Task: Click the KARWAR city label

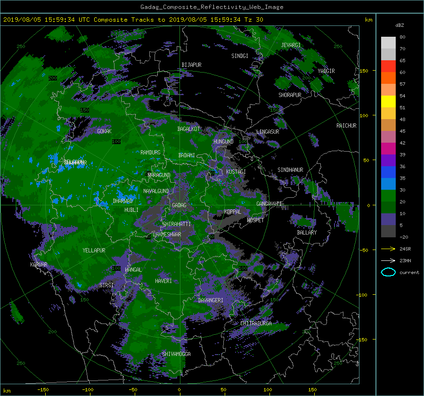Action: click(39, 265)
